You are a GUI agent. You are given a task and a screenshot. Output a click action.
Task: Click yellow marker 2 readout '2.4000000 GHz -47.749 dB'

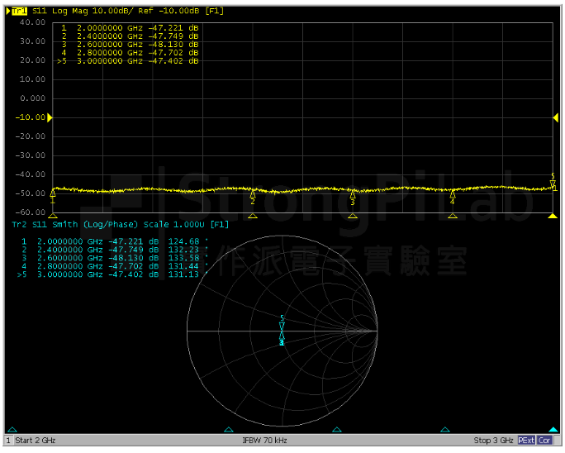[130, 36]
